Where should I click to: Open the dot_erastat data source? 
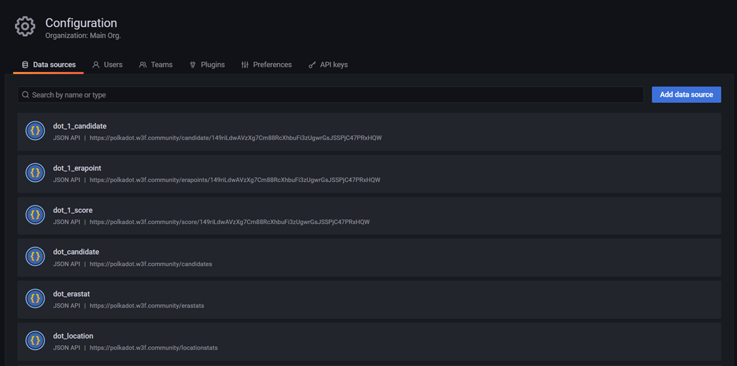[x=71, y=294]
